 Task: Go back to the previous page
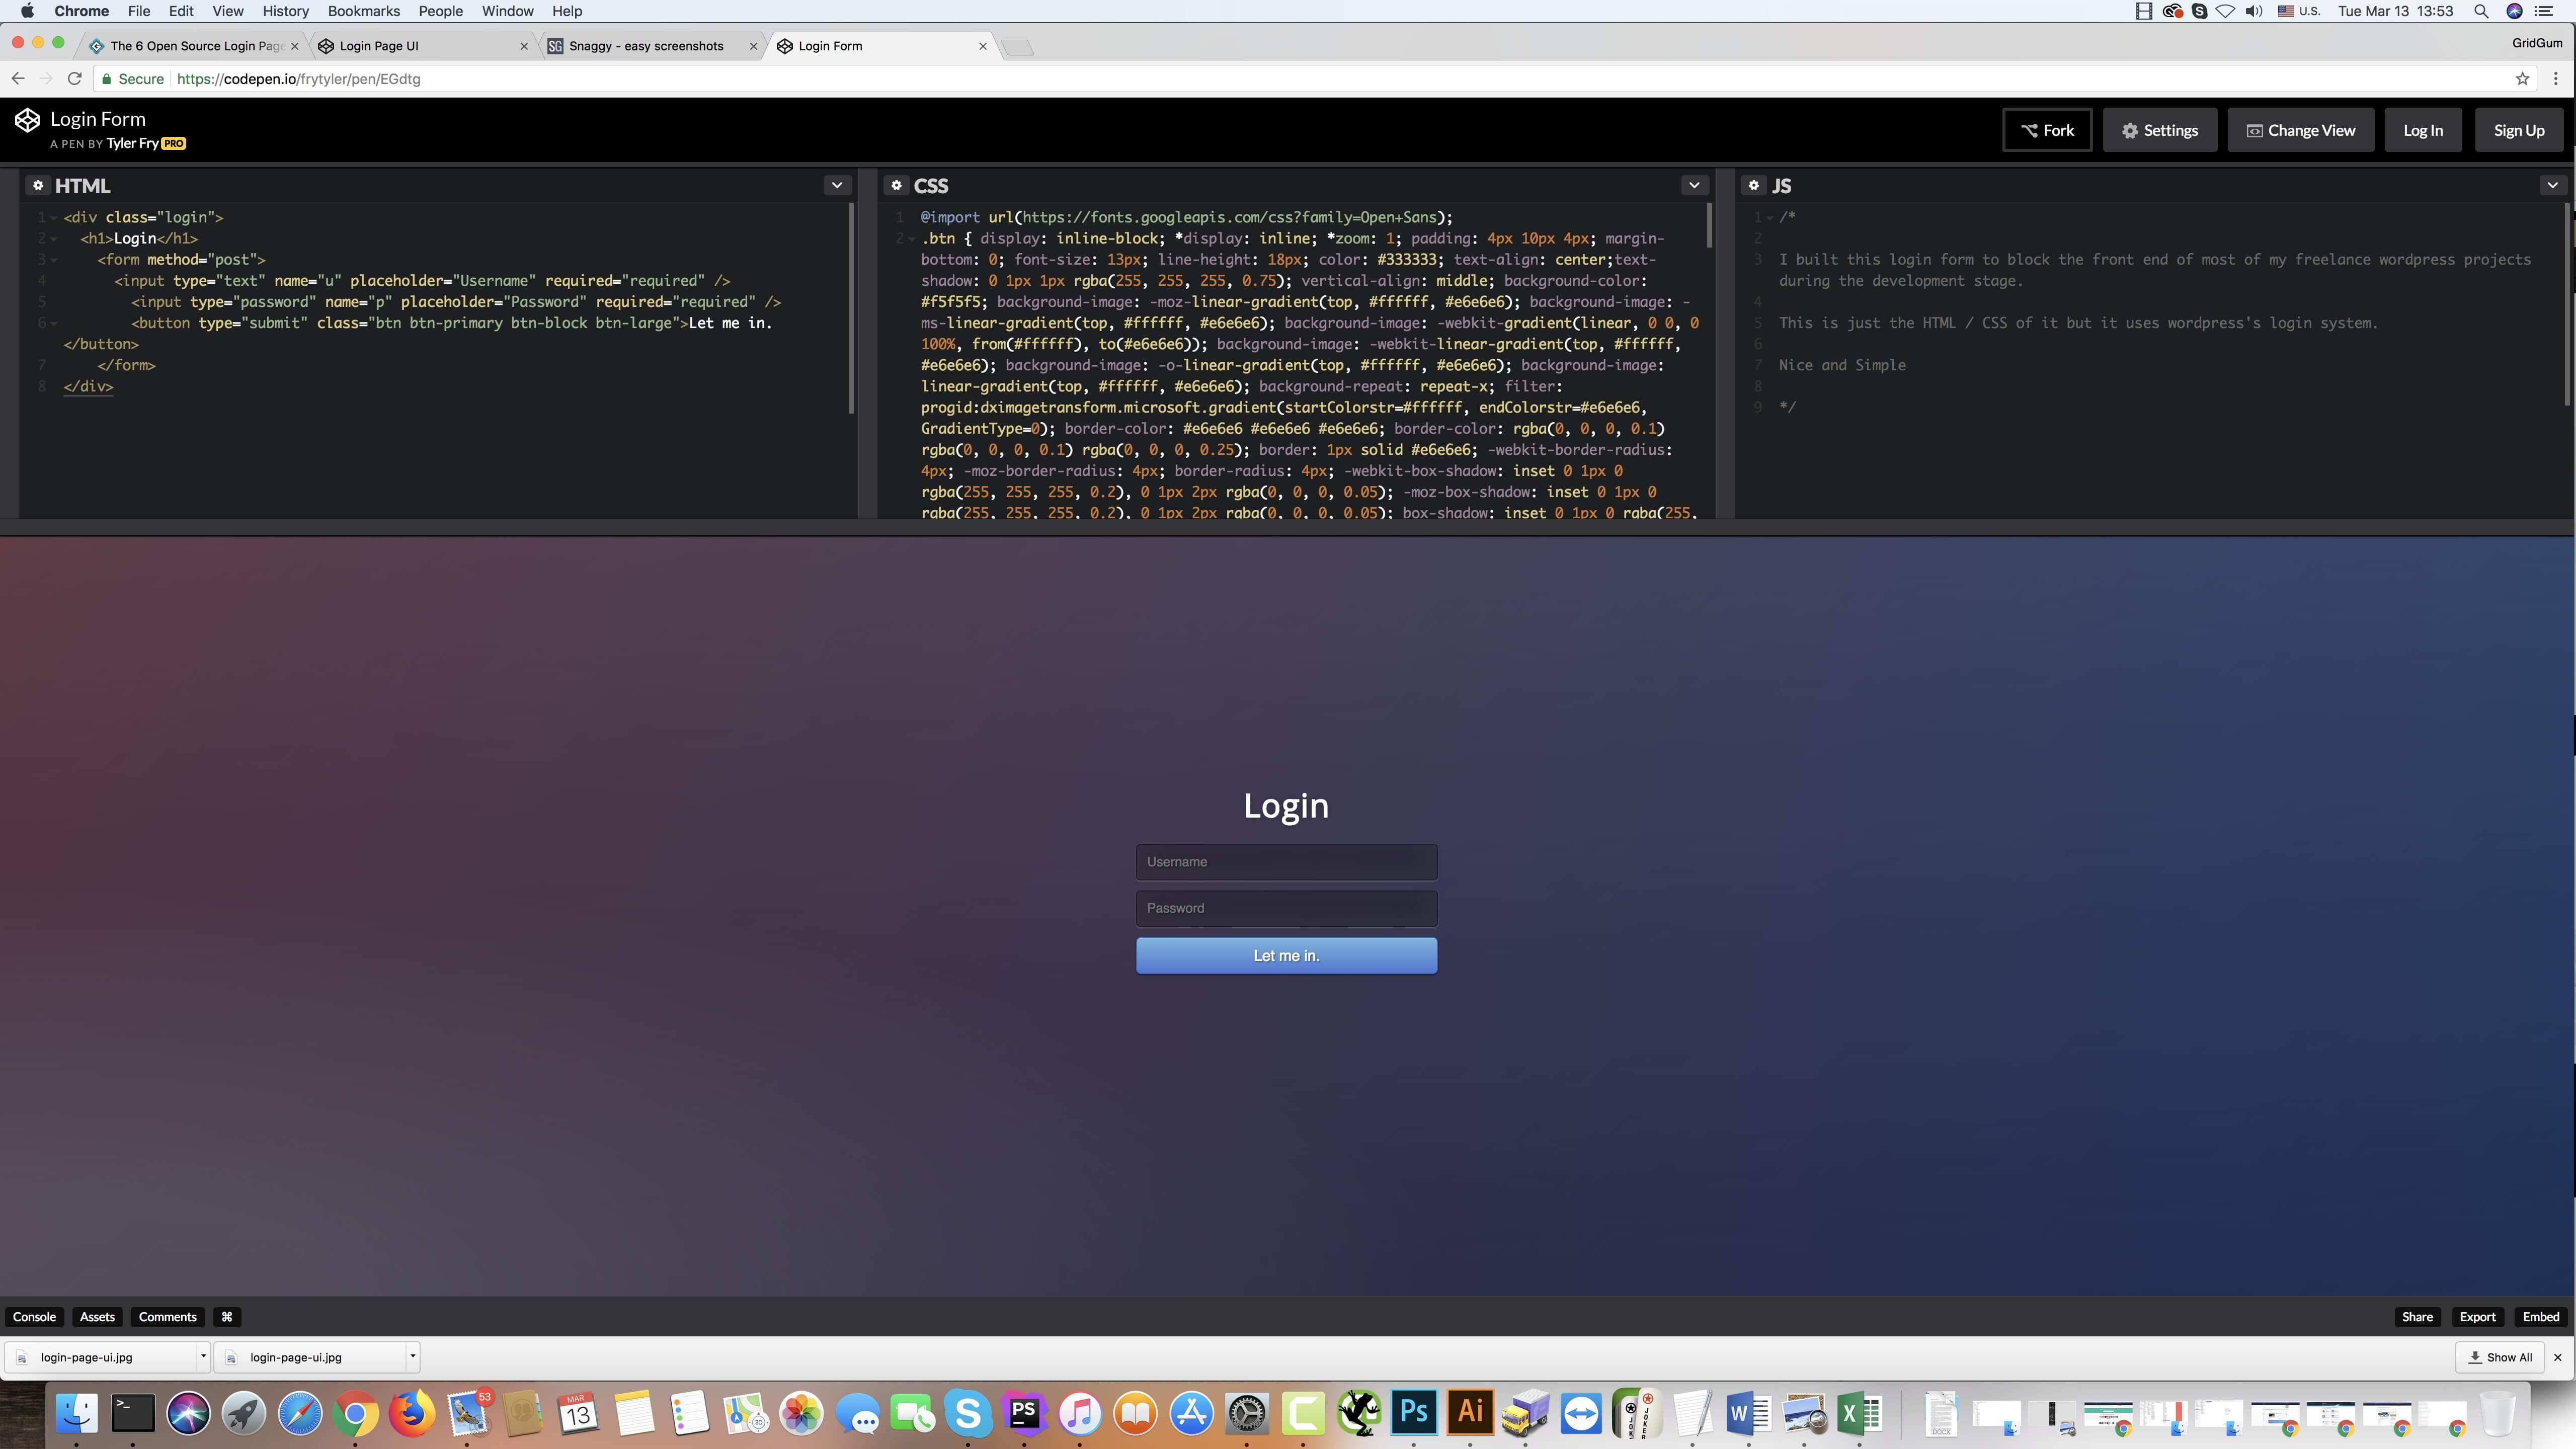click(x=18, y=79)
